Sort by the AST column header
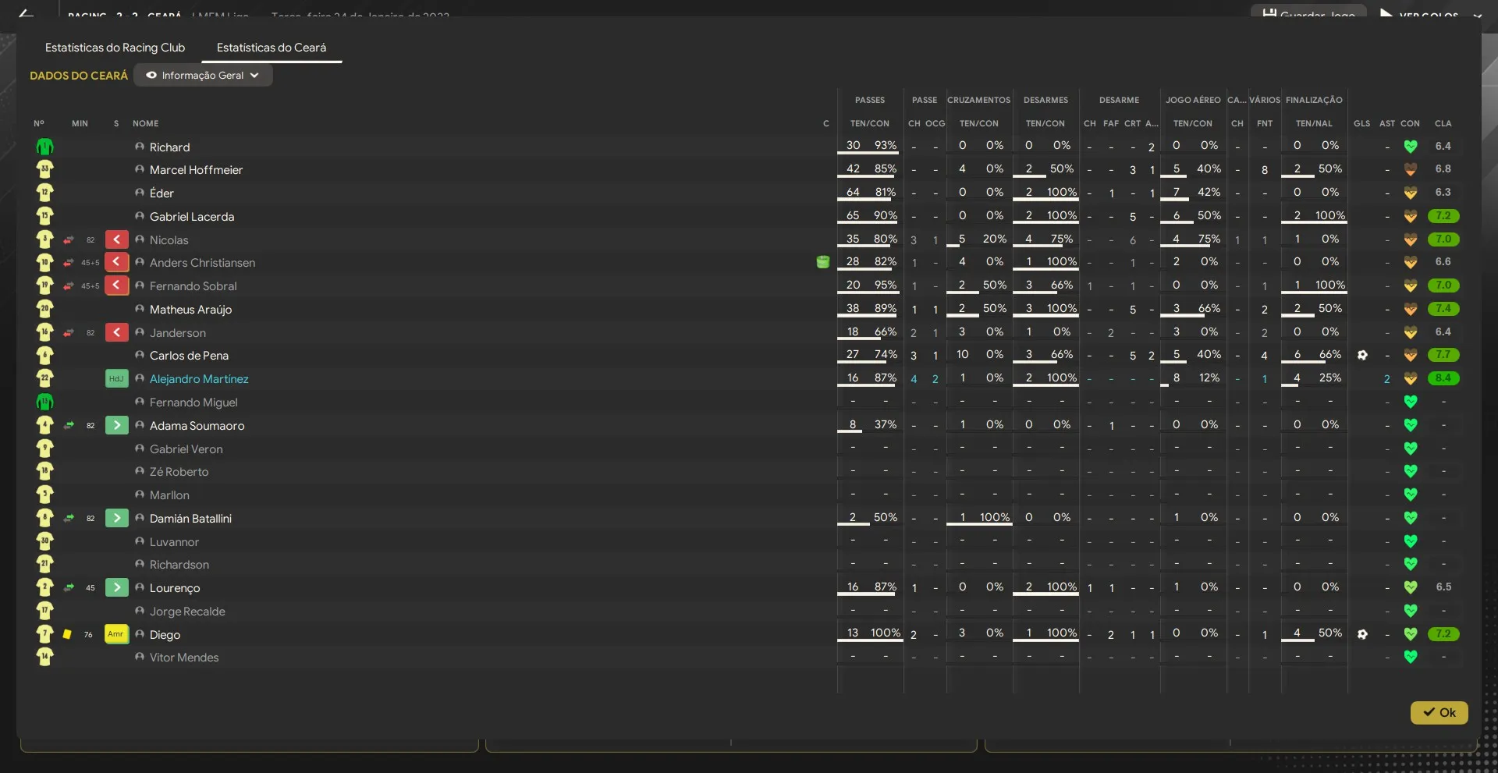The height and width of the screenshot is (773, 1498). tap(1386, 123)
